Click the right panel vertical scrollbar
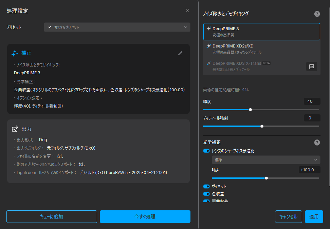This screenshot has height=229, width=330. [x=329, y=97]
